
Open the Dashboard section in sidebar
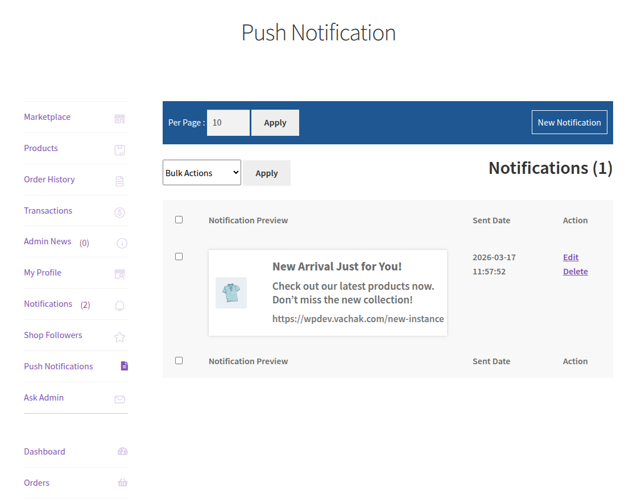coord(44,451)
